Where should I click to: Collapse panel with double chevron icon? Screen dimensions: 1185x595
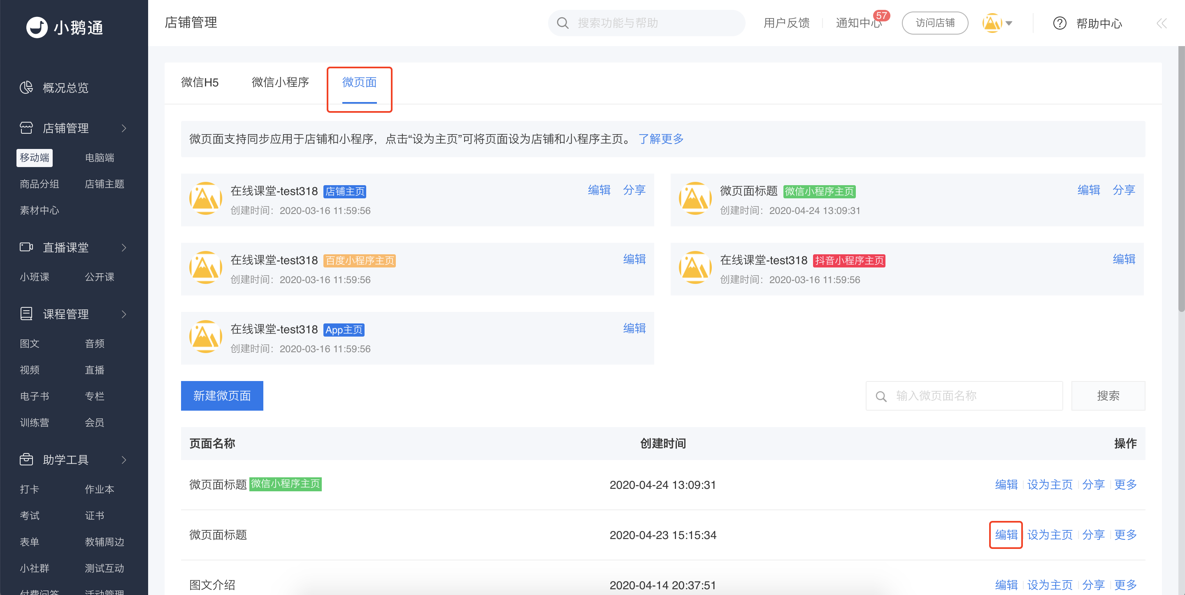pos(1162,23)
